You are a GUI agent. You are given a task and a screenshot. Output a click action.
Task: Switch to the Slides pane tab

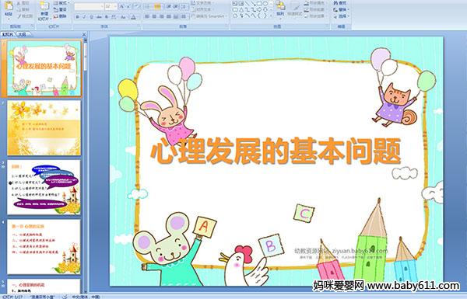(x=8, y=34)
